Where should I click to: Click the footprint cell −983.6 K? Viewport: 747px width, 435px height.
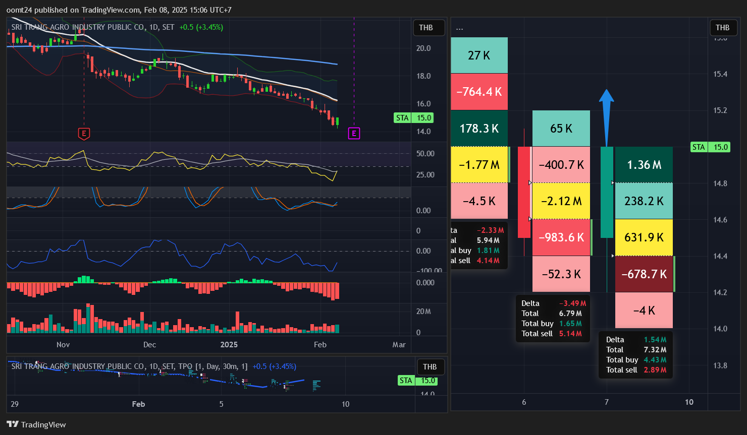(x=561, y=237)
